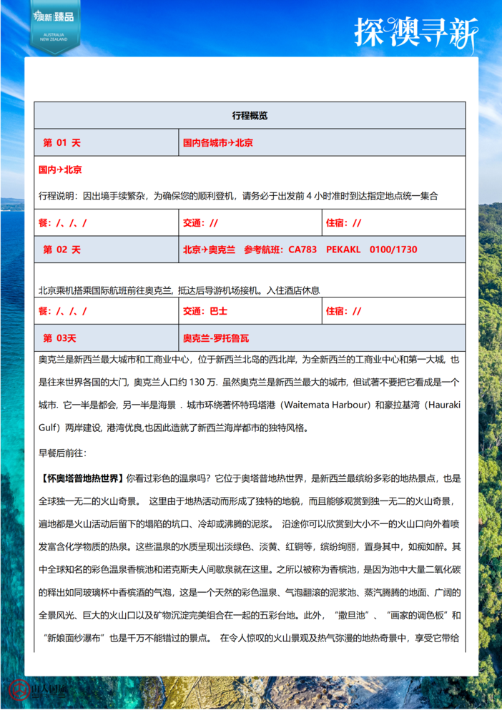Select the 国内各城市→北京 route cell
502x710 pixels.
coord(322,142)
